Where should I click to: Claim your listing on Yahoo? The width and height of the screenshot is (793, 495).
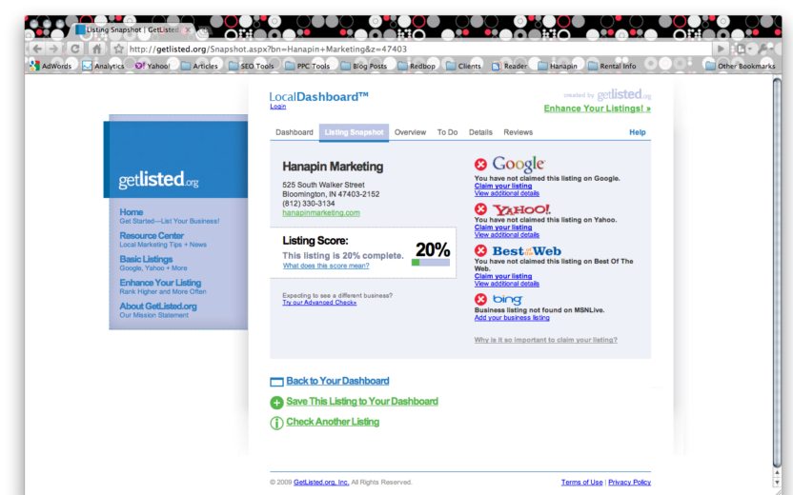pyautogui.click(x=503, y=228)
